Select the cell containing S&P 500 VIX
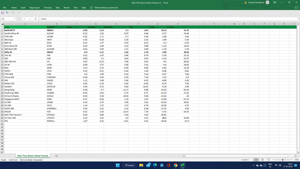This screenshot has height=169, width=300. pyautogui.click(x=25, y=61)
